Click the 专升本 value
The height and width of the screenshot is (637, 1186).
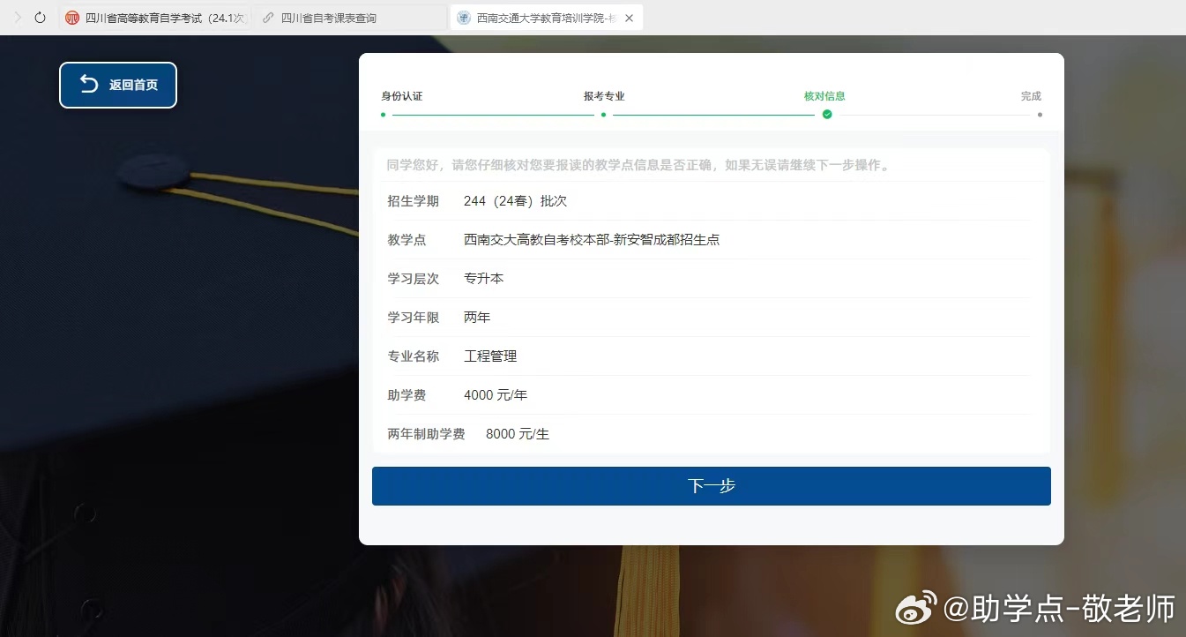click(x=483, y=279)
